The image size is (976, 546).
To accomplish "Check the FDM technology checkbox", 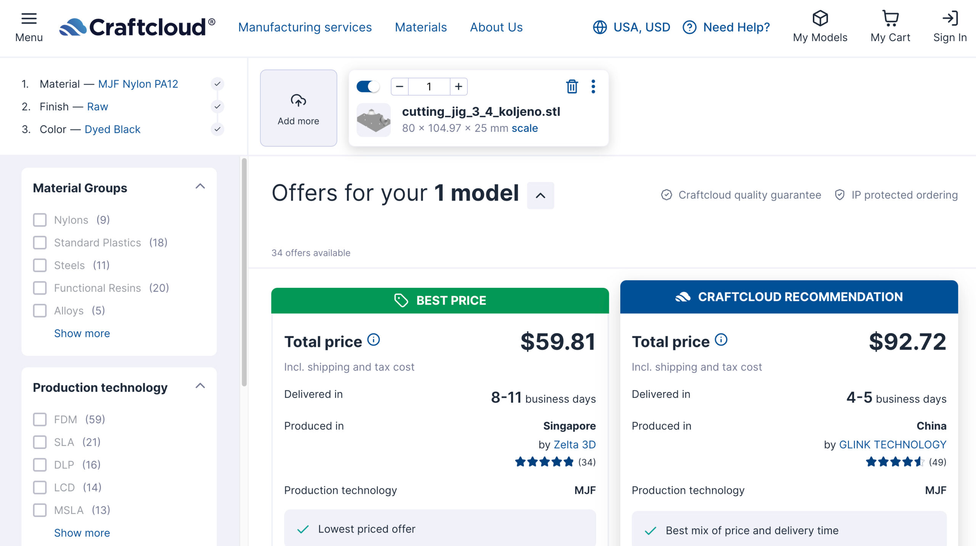I will pos(40,419).
